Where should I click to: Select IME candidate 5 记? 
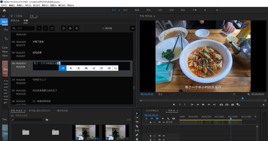click(93, 68)
